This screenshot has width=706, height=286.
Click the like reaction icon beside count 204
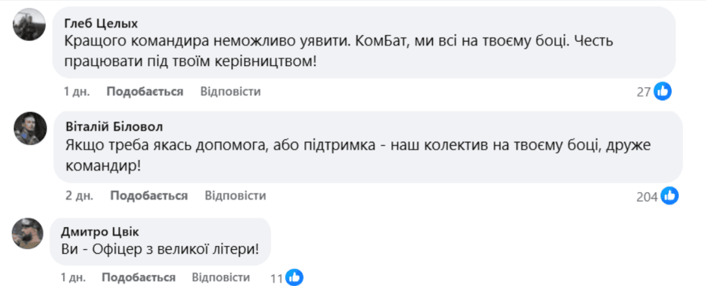[x=669, y=196]
